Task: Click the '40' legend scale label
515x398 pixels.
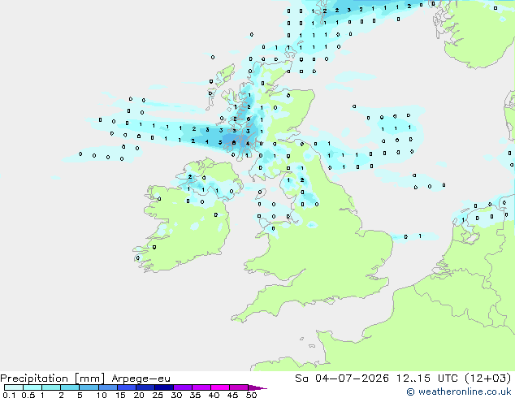Action: [214, 395]
